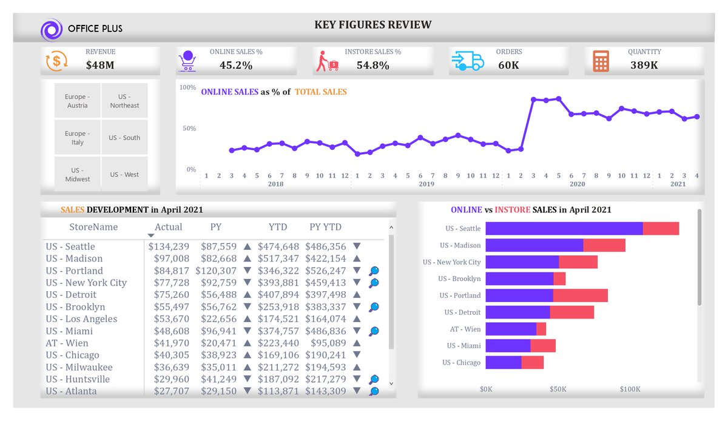Click the up triangle beside Detroit PY $56,488
This screenshot has width=728, height=421.
pos(247,294)
